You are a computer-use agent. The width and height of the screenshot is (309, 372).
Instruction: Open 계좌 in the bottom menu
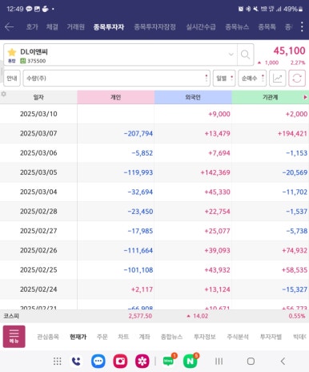click(144, 337)
